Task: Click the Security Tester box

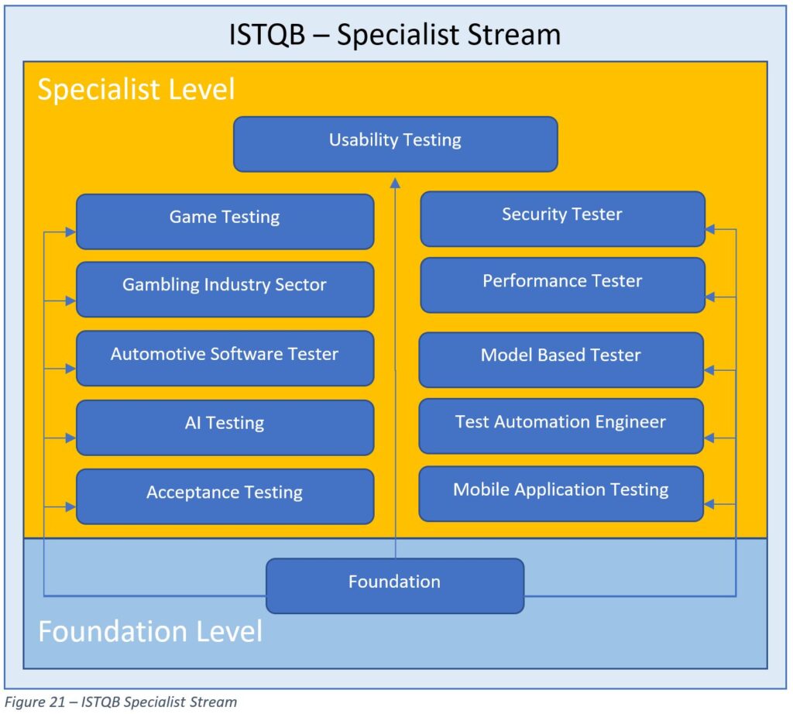Action: pyautogui.click(x=562, y=219)
